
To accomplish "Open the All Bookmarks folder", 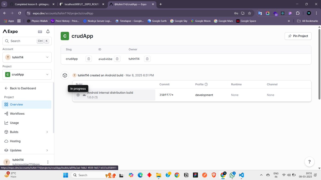I will (x=308, y=21).
